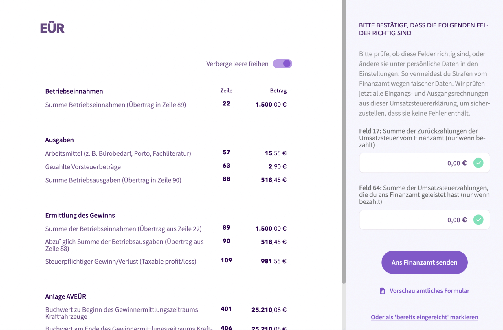Viewport: 503px width, 330px height.
Task: Open the 'Vorschau amtliches Formular' link
Action: [429, 291]
